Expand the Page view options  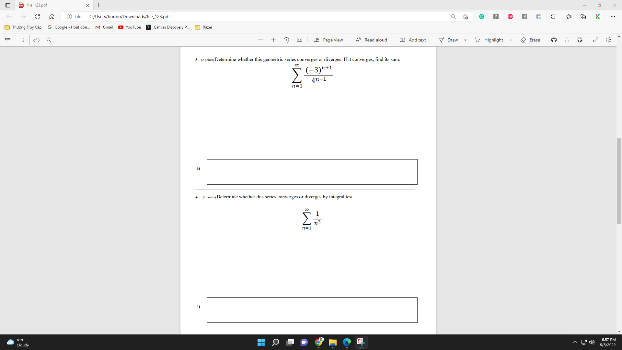[x=328, y=40]
